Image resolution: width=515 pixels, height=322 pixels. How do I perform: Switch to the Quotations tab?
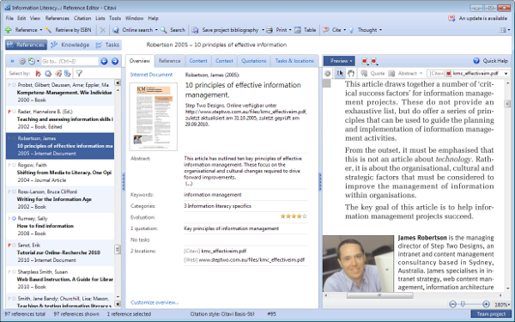click(x=253, y=61)
